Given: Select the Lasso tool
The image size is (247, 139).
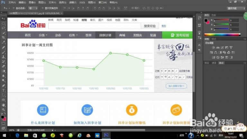Looking at the screenshot, I should coord(3,28).
